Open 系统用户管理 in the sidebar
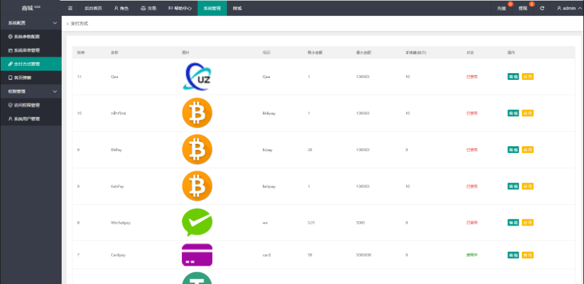 pyautogui.click(x=31, y=119)
